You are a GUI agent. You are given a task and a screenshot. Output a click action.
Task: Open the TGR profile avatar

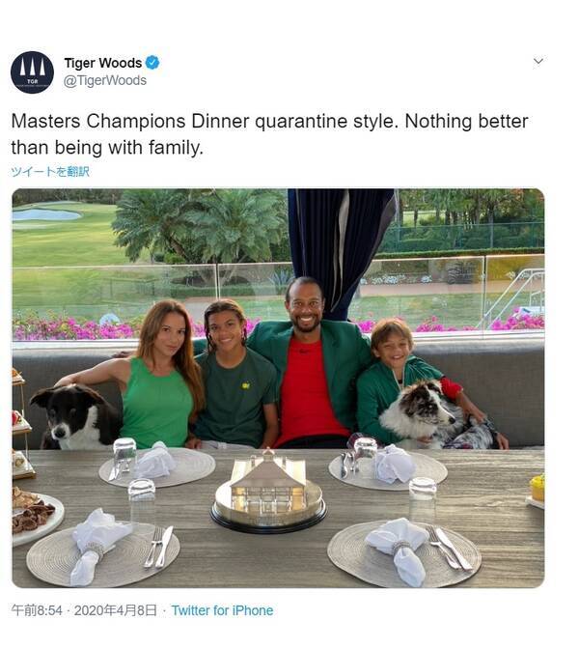pyautogui.click(x=32, y=72)
